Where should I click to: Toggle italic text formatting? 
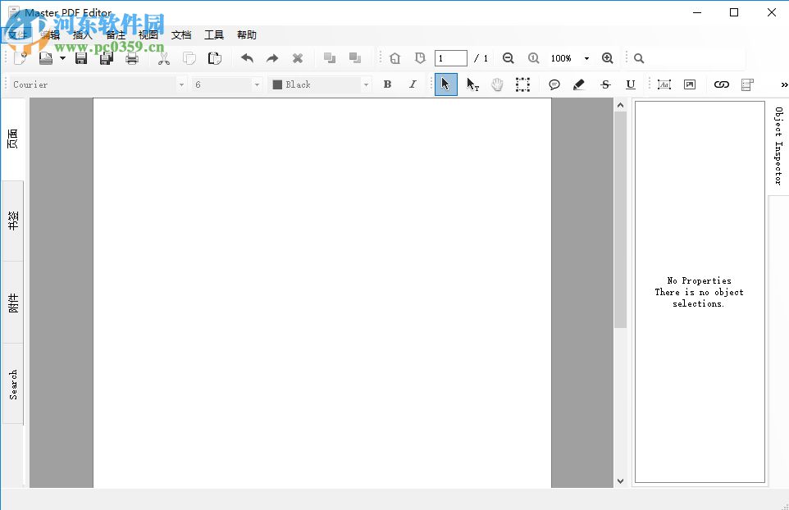tap(413, 84)
